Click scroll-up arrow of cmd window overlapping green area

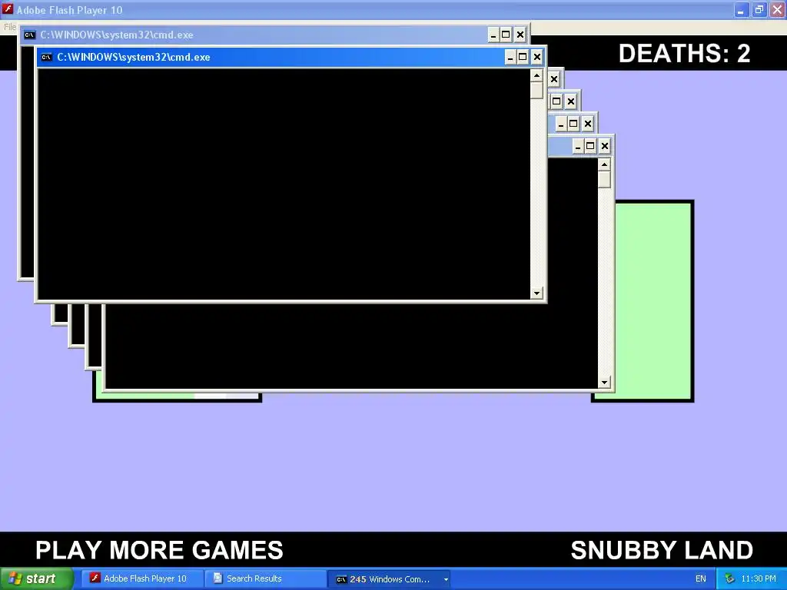(x=604, y=164)
